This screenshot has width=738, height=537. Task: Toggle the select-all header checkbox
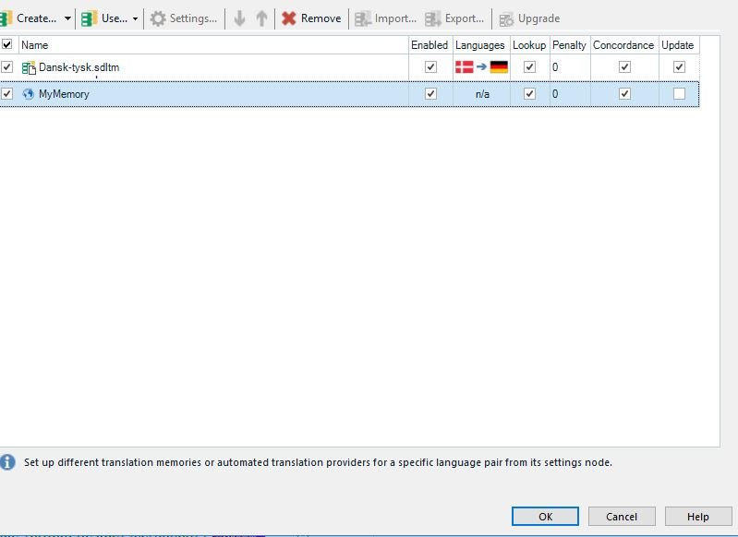6,44
